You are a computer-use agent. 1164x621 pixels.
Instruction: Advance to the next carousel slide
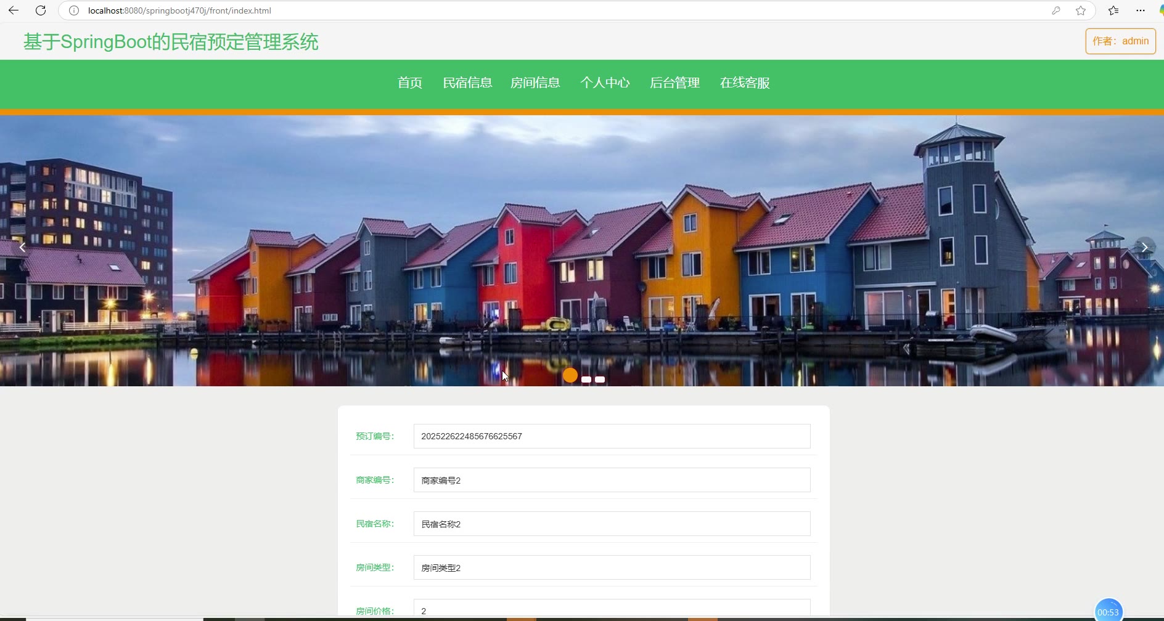coord(1144,248)
